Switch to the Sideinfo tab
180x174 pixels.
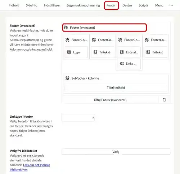32,5
